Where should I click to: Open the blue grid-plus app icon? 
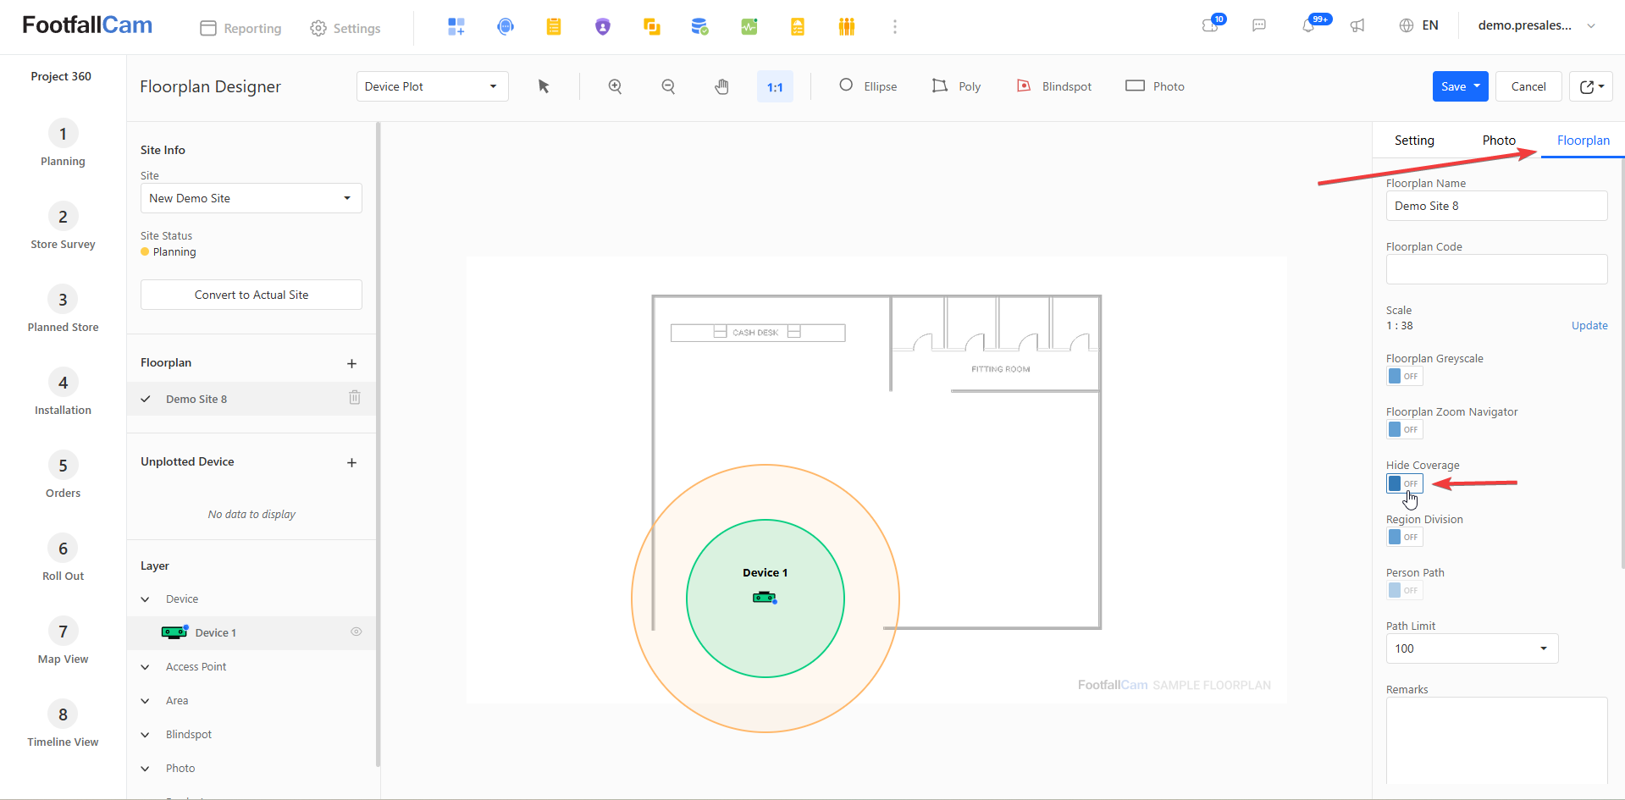pos(456,27)
